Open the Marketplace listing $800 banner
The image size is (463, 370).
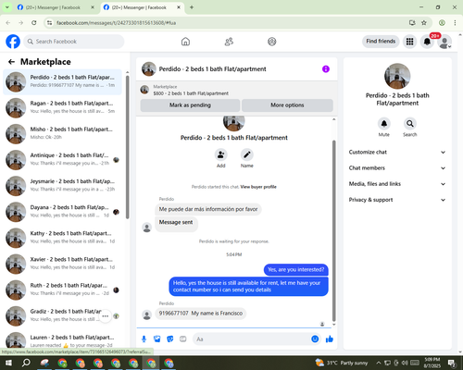(237, 90)
